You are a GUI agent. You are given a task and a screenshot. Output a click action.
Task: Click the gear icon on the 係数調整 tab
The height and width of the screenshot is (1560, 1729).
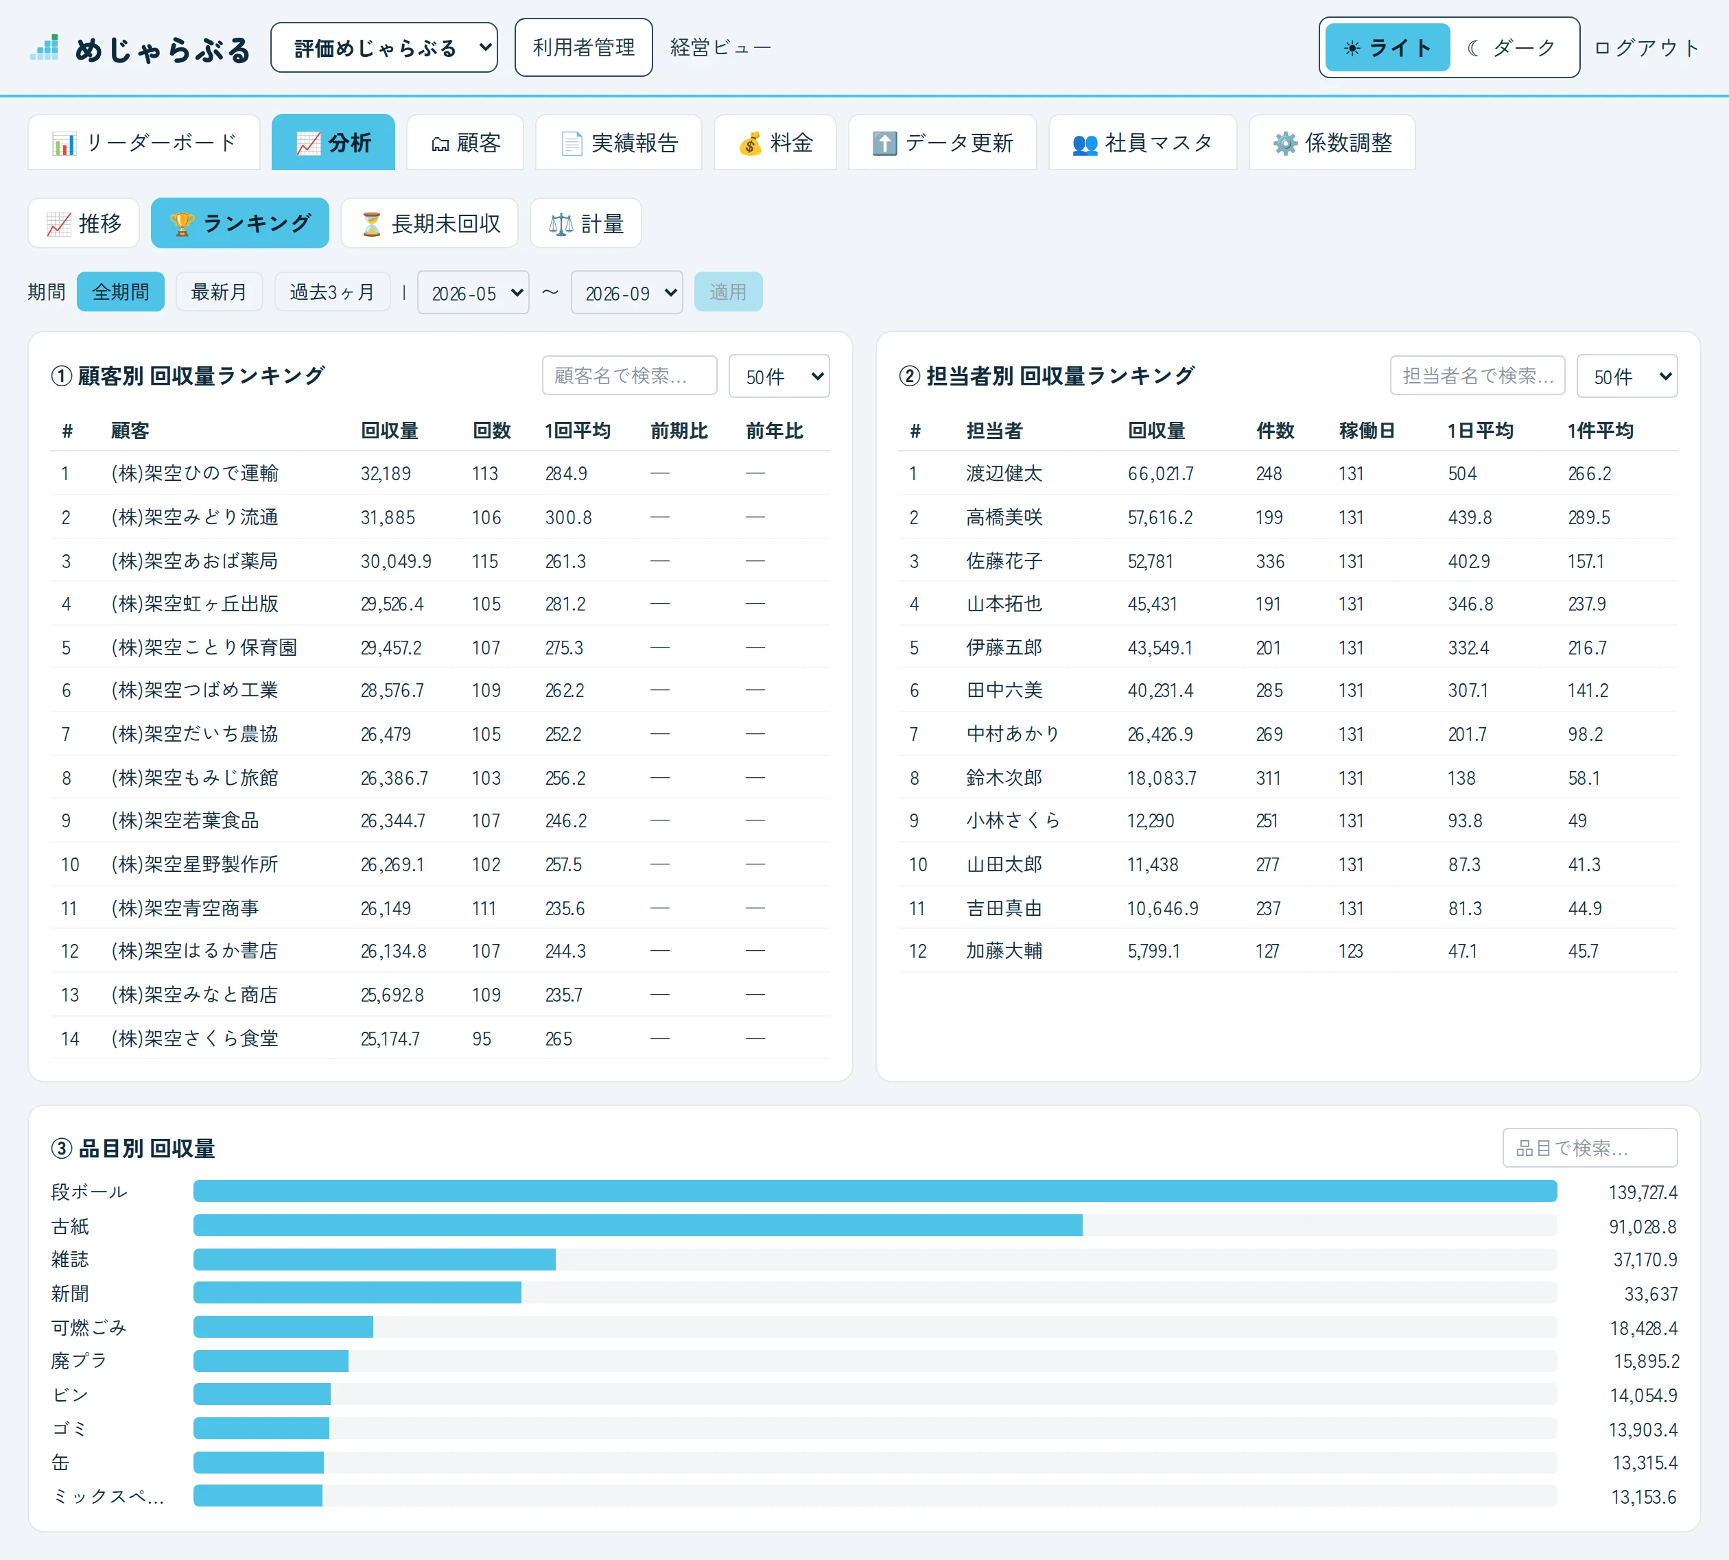1285,143
